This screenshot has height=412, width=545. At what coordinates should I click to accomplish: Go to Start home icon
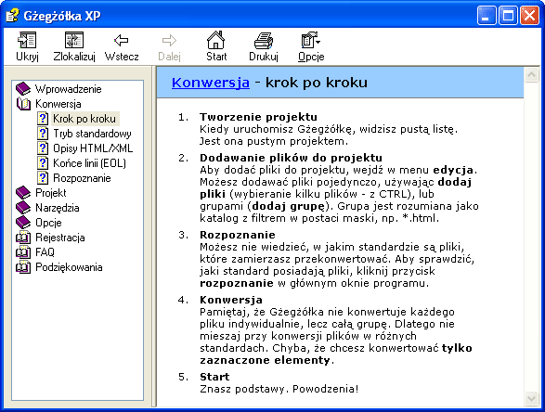(215, 40)
